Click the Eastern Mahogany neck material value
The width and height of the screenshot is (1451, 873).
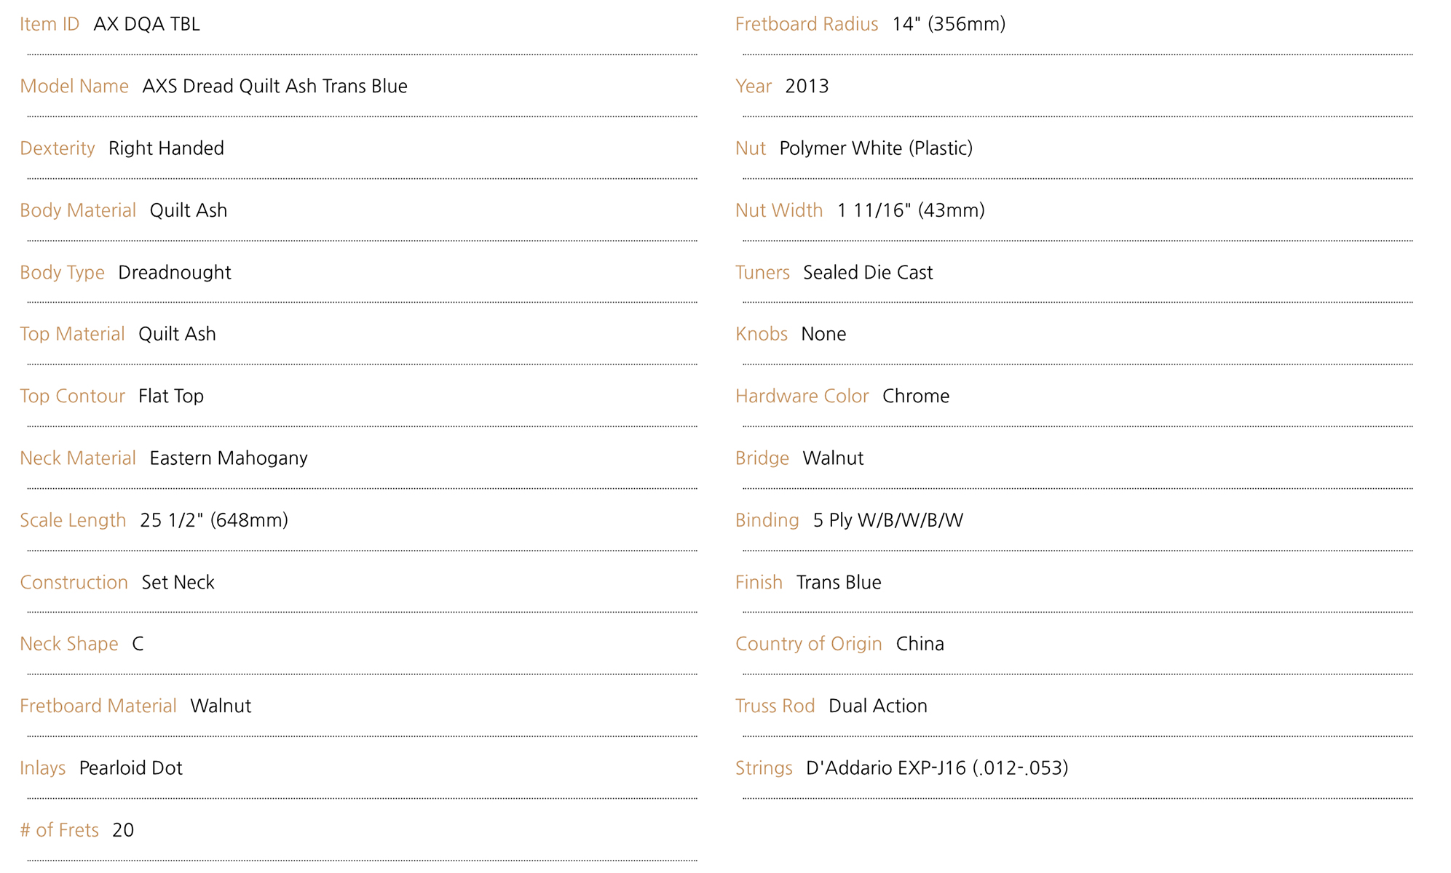point(228,458)
